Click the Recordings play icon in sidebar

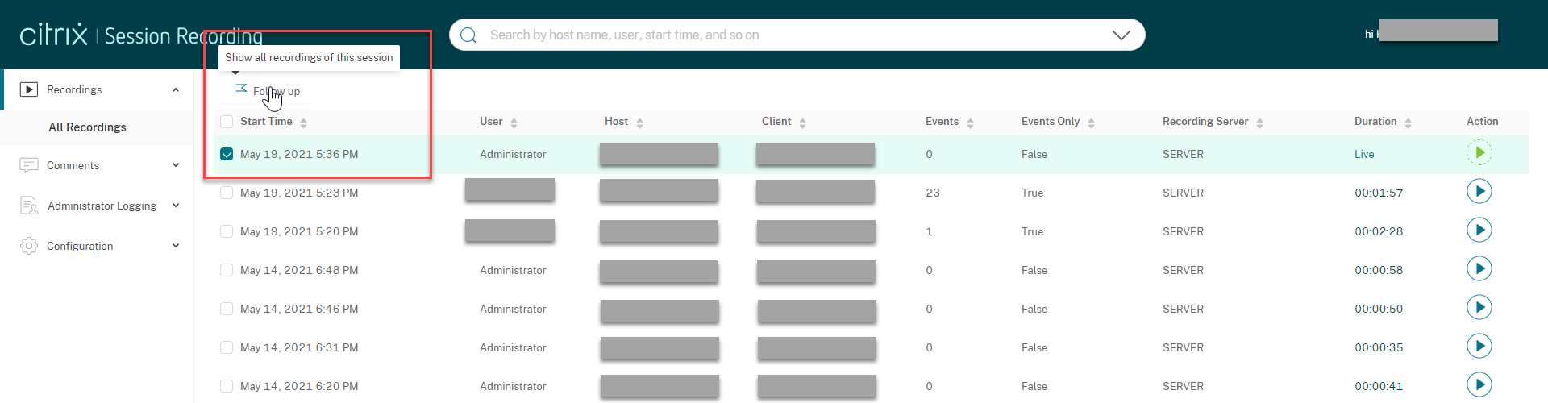point(29,89)
